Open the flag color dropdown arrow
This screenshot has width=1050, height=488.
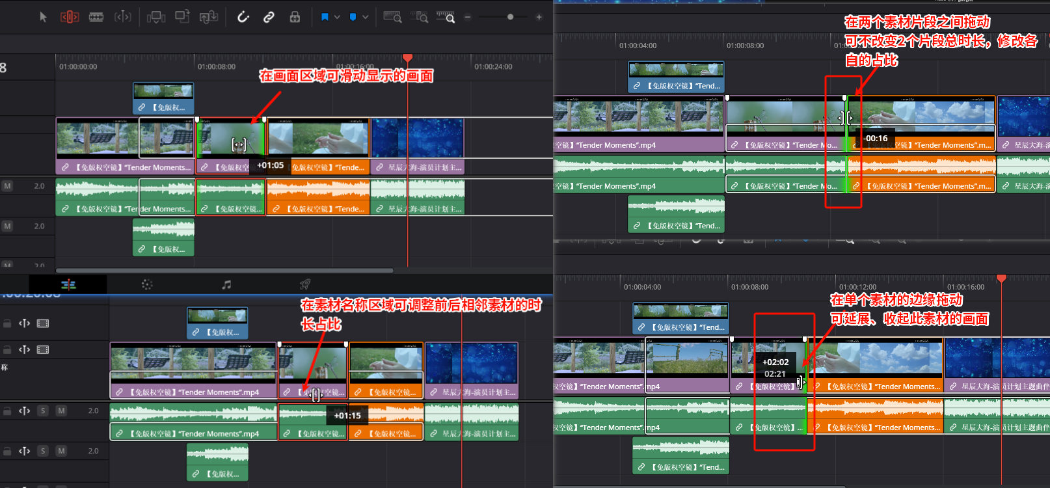pos(337,17)
